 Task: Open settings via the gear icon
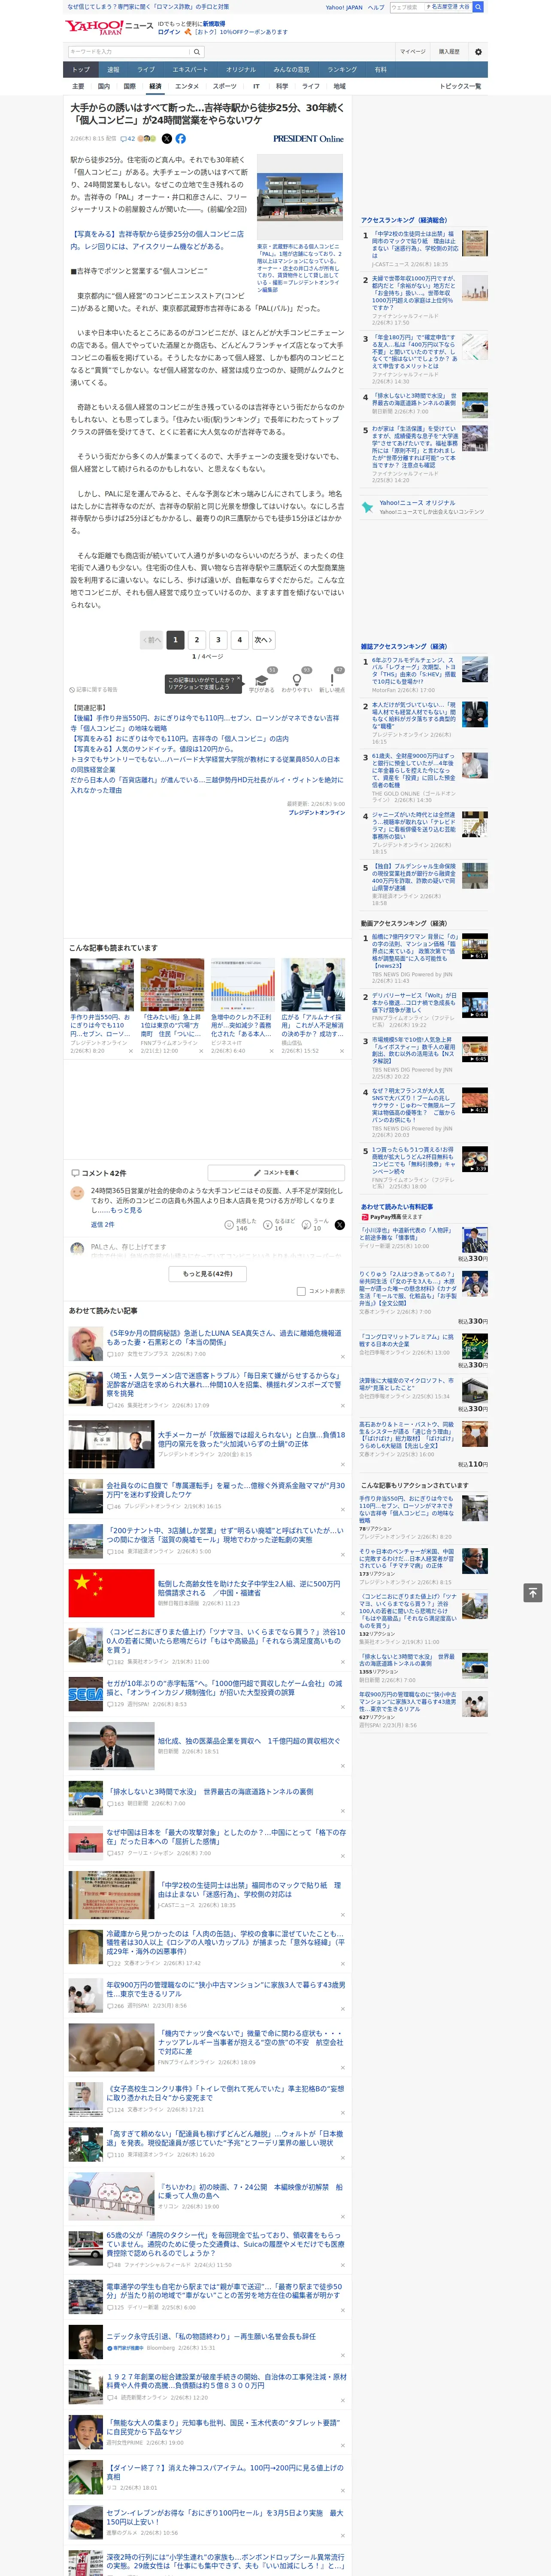point(478,52)
